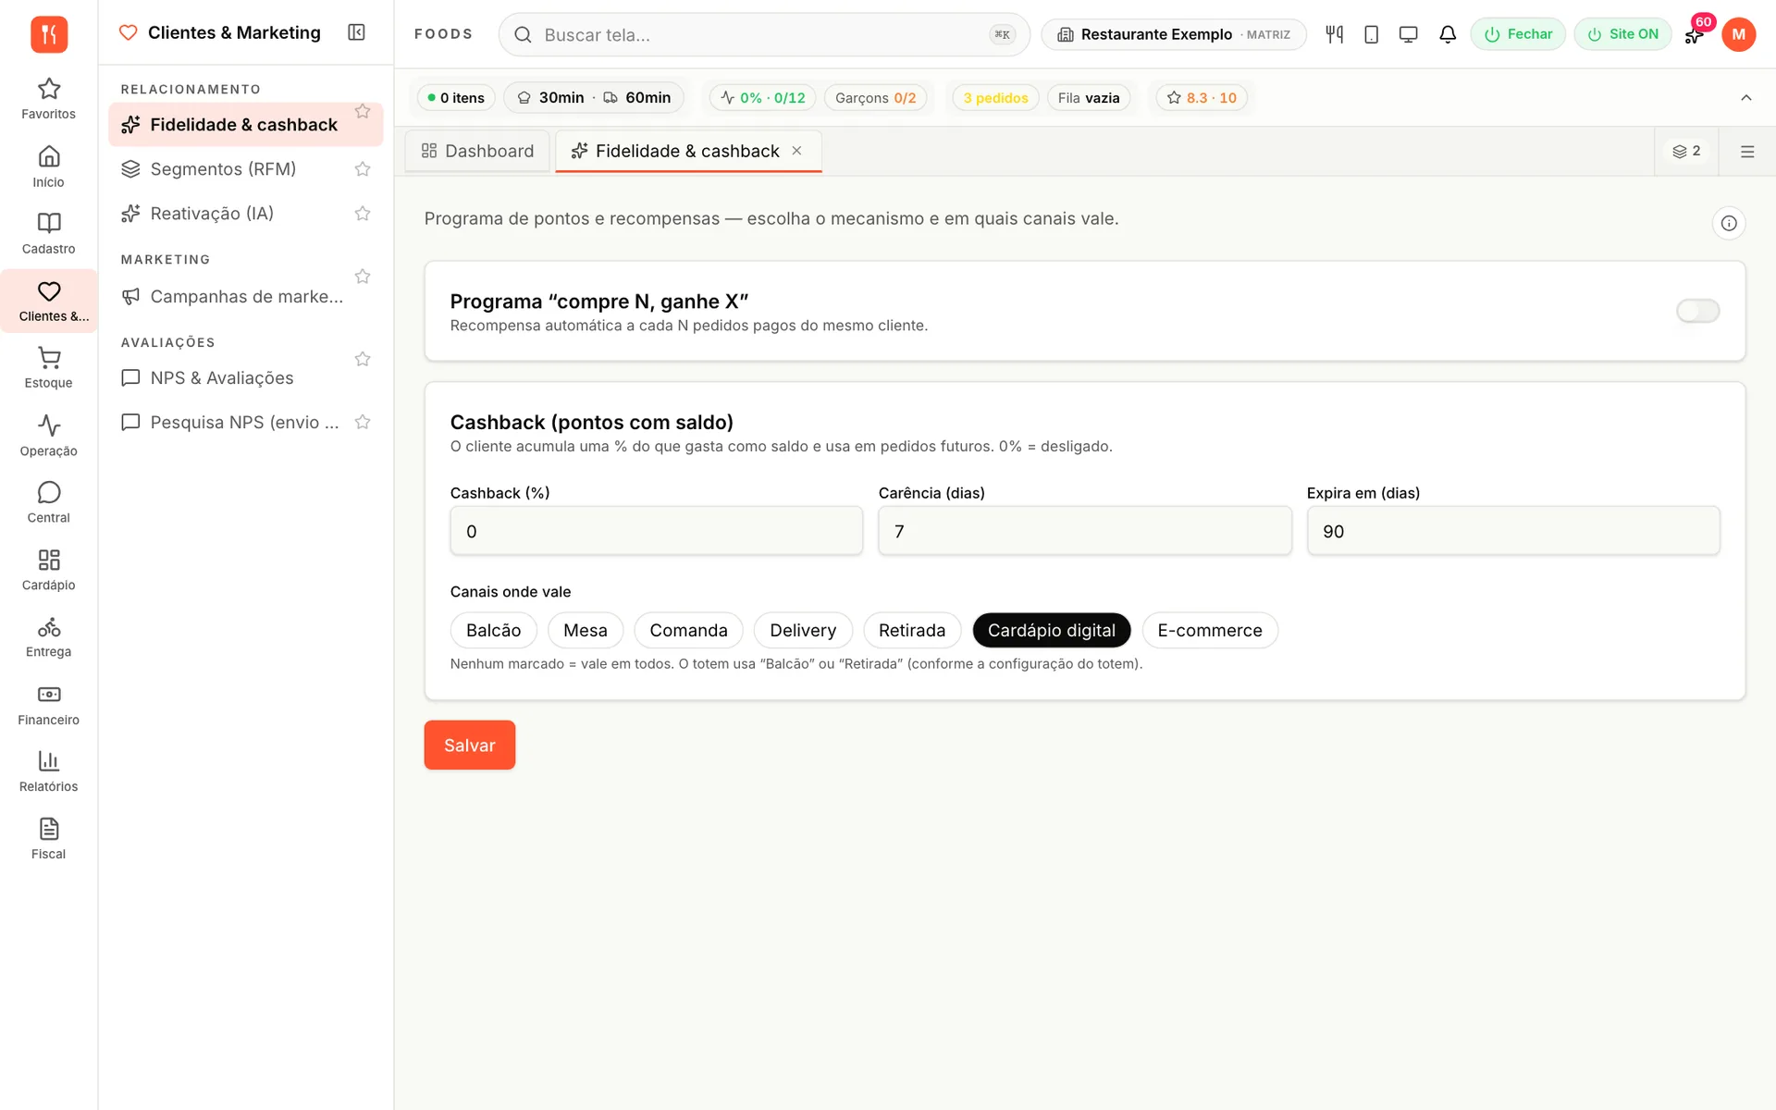Open the hamburger menu next to tabs

(x=1746, y=152)
